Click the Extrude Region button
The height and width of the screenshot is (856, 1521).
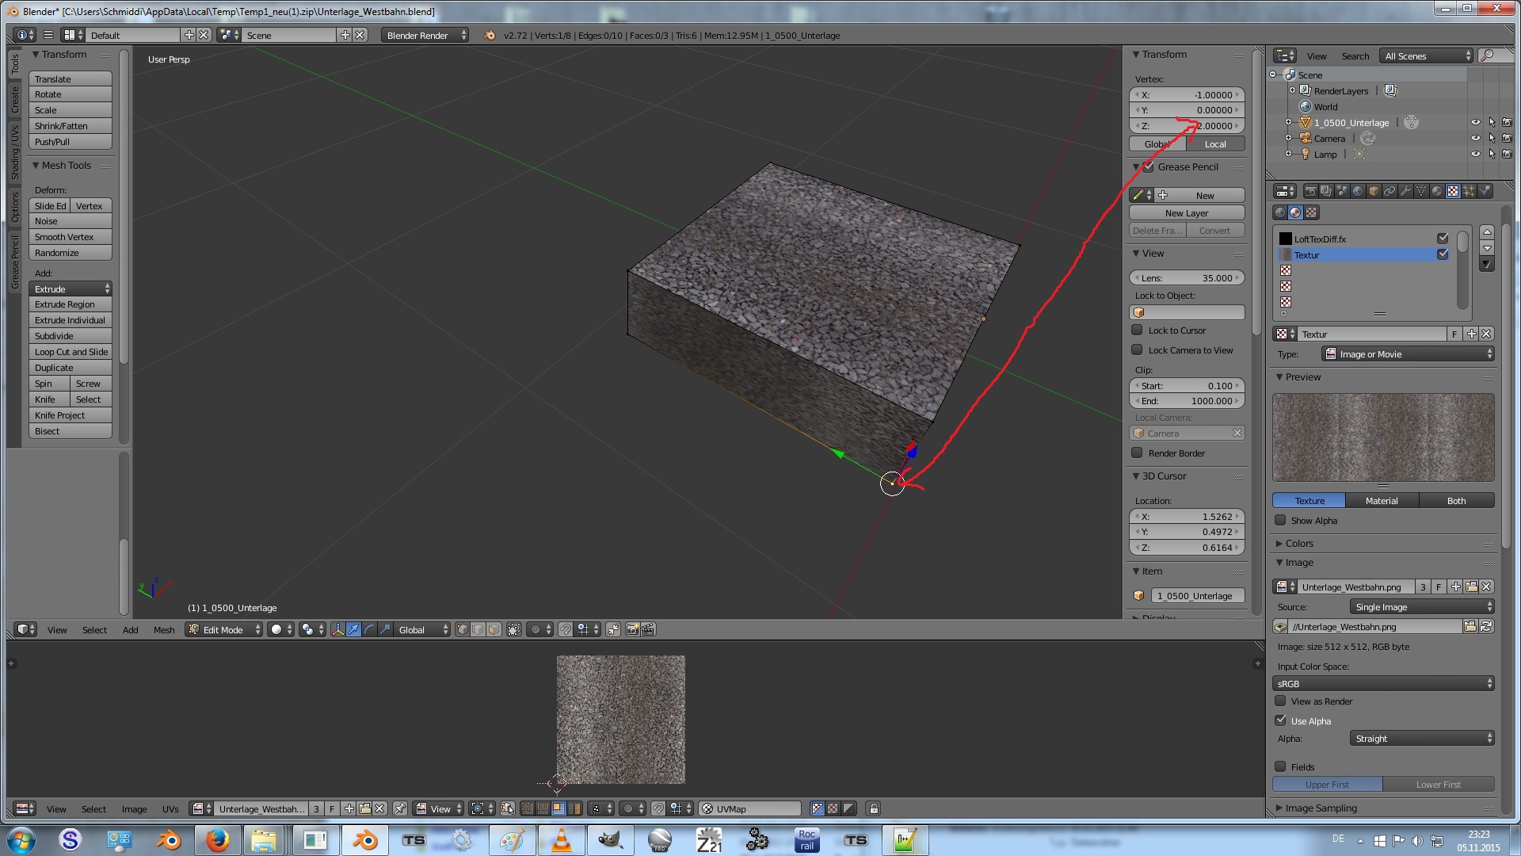click(x=70, y=304)
